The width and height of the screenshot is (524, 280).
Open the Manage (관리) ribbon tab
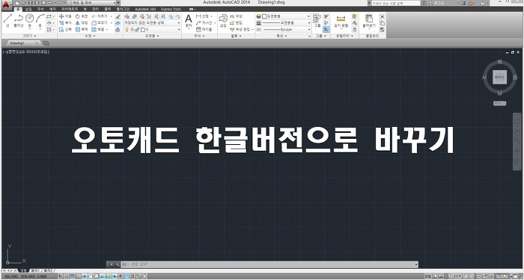coord(96,9)
